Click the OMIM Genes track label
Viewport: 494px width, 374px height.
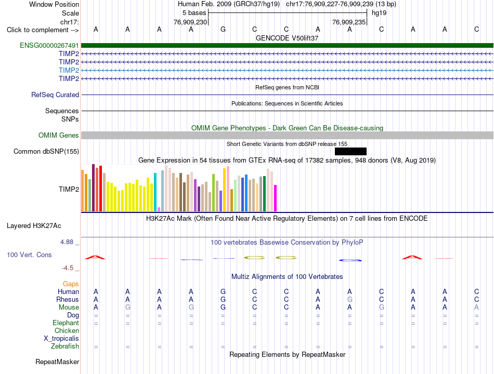click(x=59, y=135)
